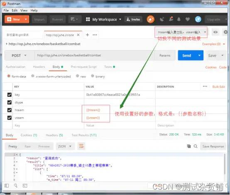
Task: Click the Invite button
Action: coord(133,20)
